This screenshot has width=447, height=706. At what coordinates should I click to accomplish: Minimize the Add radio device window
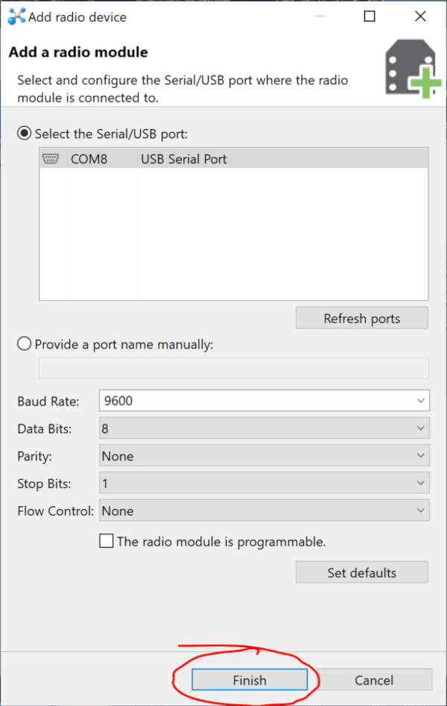(320, 16)
